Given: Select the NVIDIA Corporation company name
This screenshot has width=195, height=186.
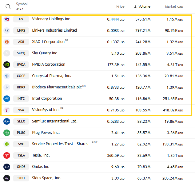Looking at the screenshot, I should [49, 64].
